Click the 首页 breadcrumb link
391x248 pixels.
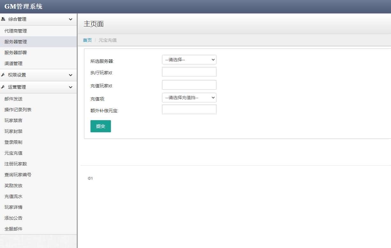pyautogui.click(x=87, y=40)
